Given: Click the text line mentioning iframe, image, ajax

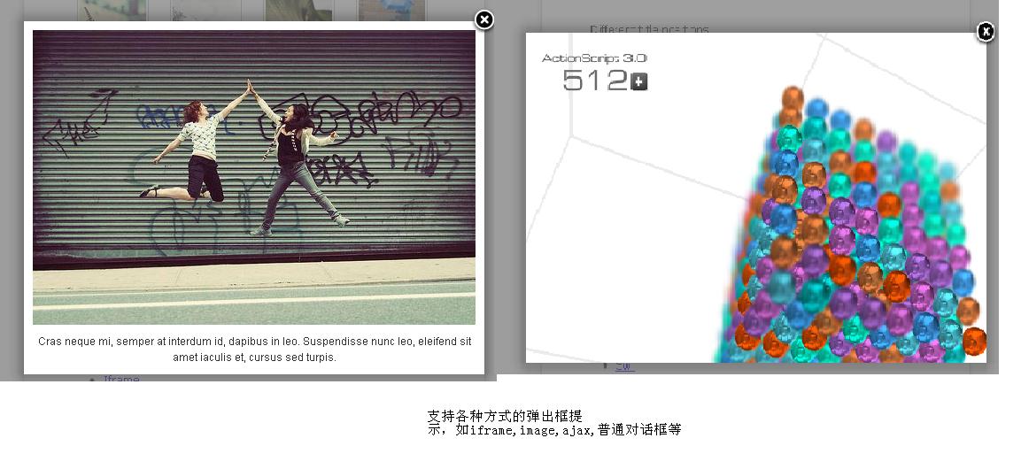Looking at the screenshot, I should [554, 429].
